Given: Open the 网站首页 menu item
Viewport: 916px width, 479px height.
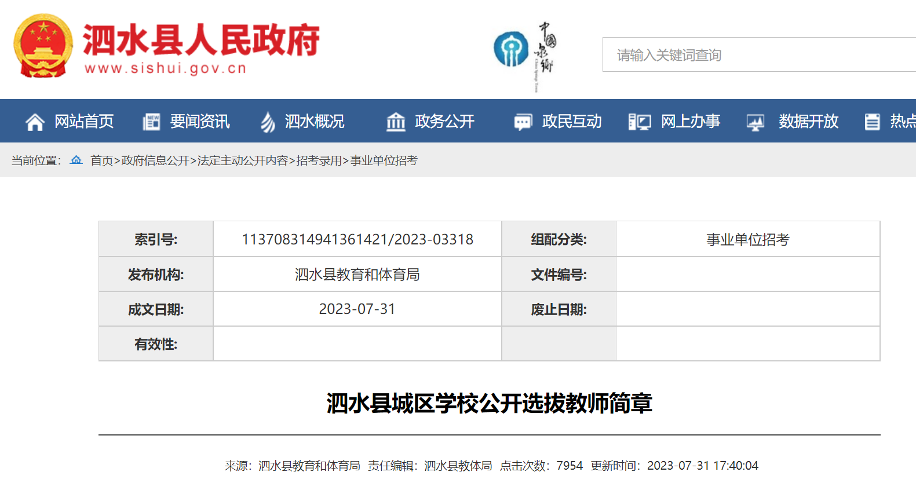Looking at the screenshot, I should [84, 122].
